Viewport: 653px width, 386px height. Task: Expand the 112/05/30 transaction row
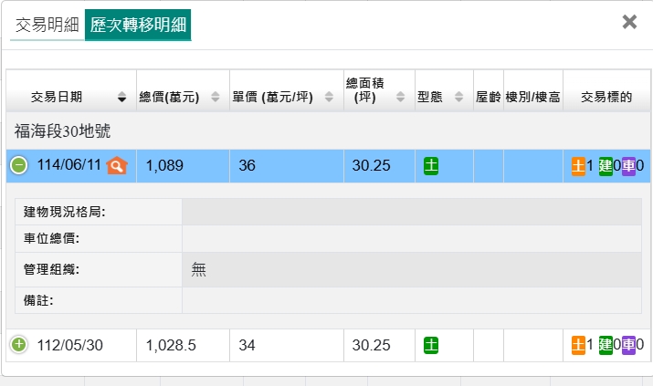coord(18,345)
